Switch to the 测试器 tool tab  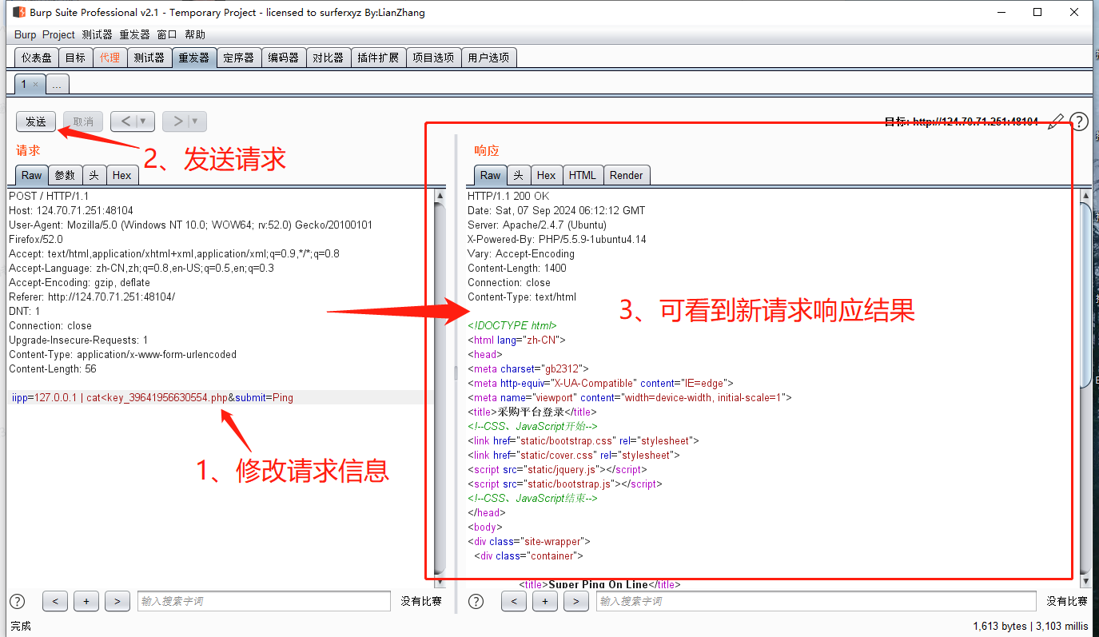149,58
